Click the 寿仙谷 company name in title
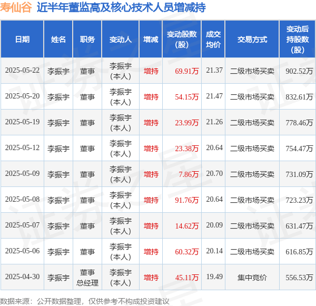 (16, 7)
